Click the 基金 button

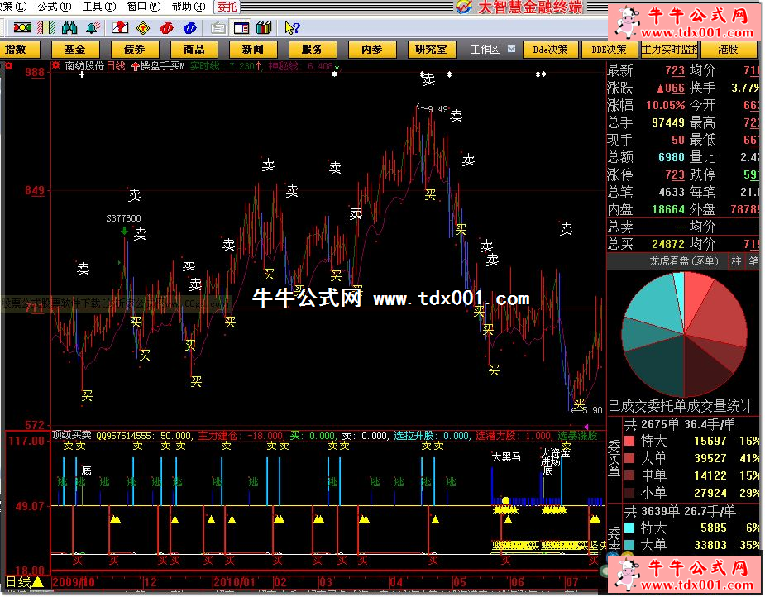(x=75, y=50)
